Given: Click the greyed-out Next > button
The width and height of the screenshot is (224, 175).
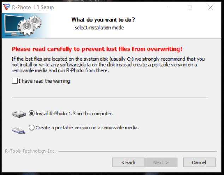Looking at the screenshot, I should [x=161, y=162].
